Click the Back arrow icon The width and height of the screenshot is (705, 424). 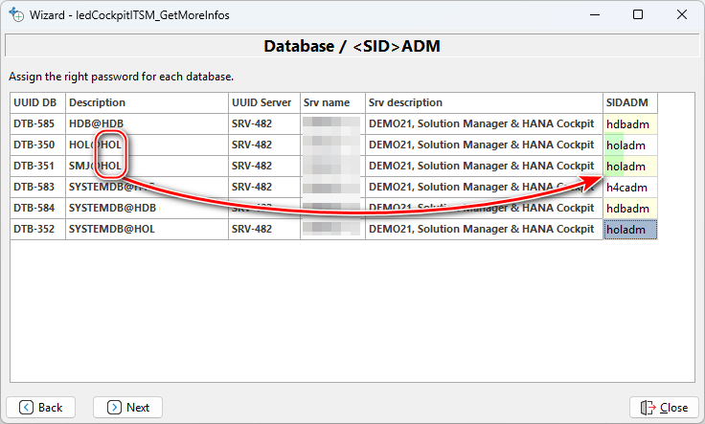26,407
